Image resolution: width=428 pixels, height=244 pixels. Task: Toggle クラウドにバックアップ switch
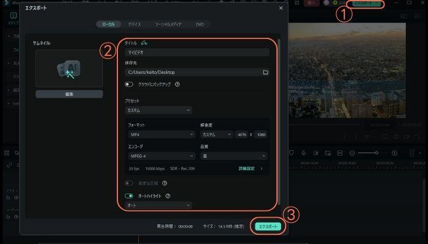pos(129,84)
